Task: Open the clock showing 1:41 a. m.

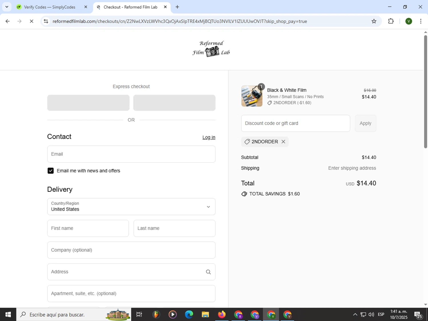Action: 399,314
